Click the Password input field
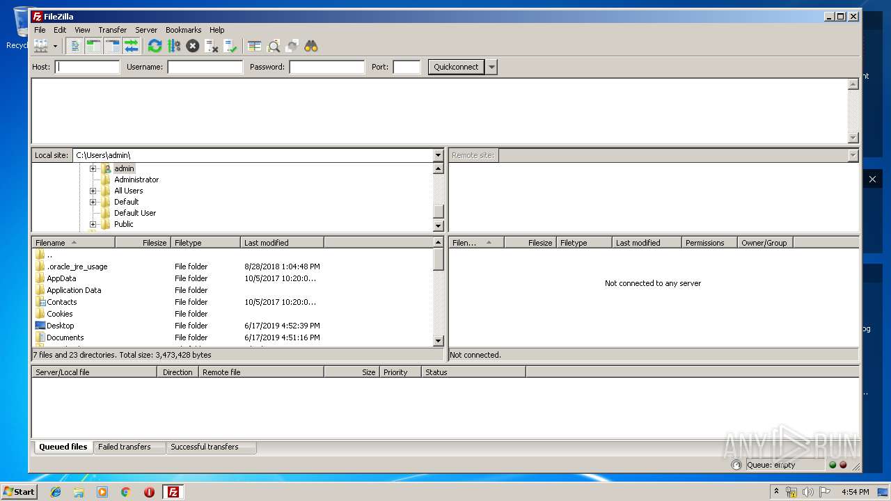 tap(327, 67)
